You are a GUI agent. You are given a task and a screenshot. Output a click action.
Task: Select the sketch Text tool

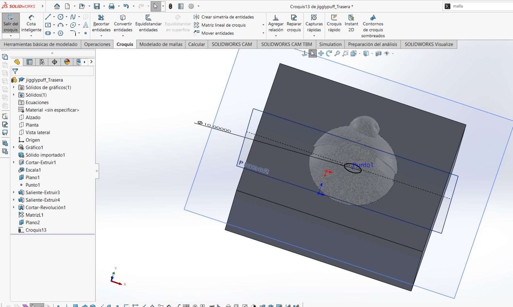point(86,25)
